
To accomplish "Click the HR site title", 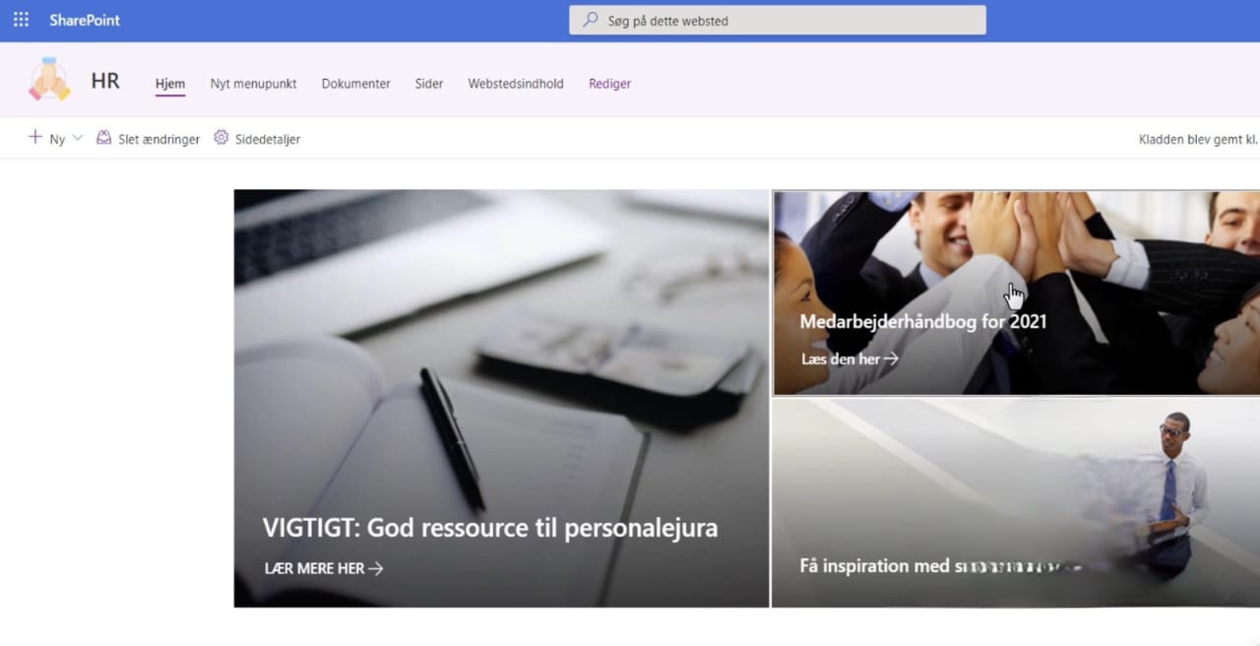I will coord(105,81).
